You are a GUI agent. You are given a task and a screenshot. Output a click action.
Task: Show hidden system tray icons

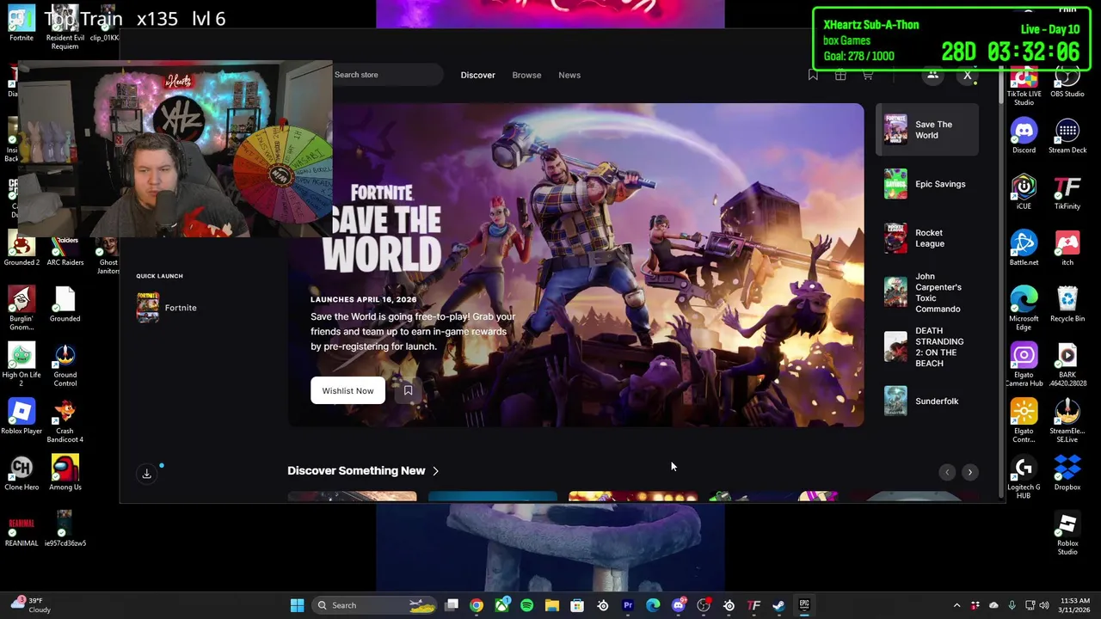click(x=956, y=605)
